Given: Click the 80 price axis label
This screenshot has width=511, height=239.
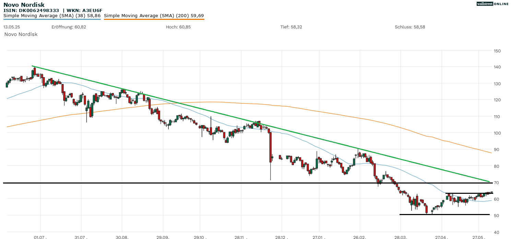Looking at the screenshot, I should click(x=496, y=166).
